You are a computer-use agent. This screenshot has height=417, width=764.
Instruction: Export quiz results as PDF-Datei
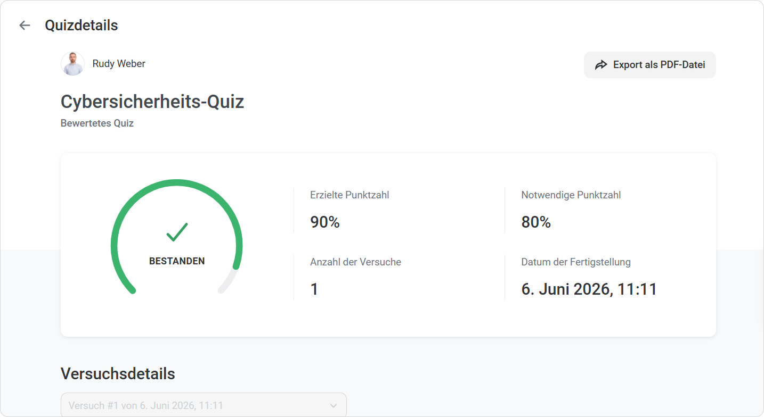coord(649,65)
